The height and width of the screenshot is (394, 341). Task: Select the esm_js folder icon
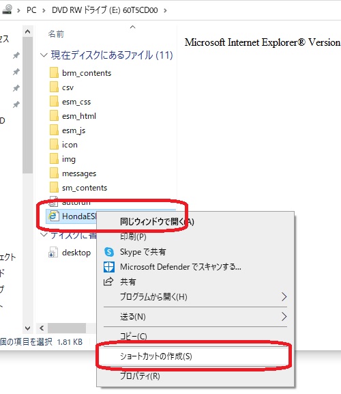tap(54, 130)
